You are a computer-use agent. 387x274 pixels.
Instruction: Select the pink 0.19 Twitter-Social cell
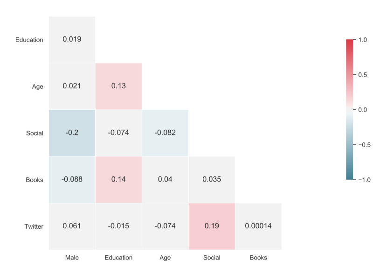212,226
